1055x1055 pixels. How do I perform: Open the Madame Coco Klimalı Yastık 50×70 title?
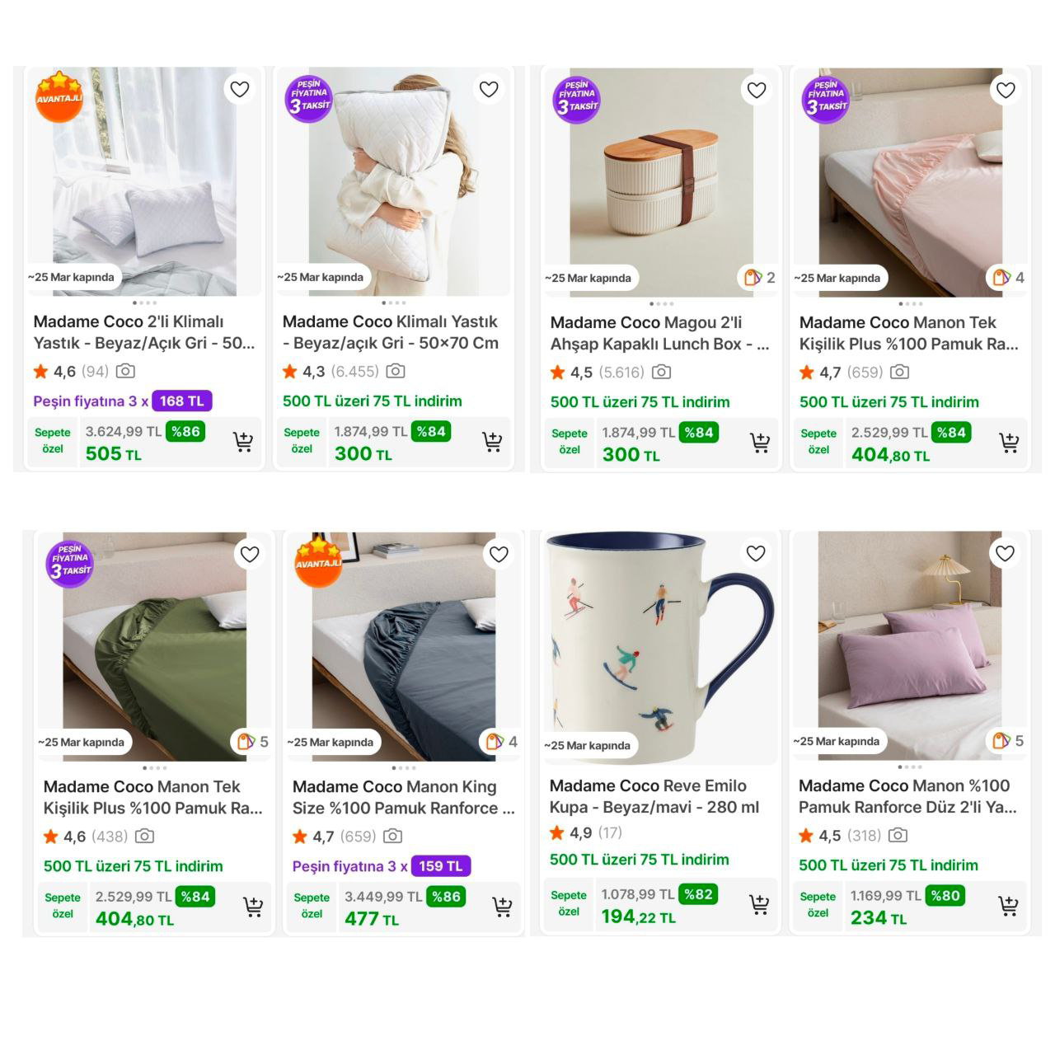(x=390, y=332)
